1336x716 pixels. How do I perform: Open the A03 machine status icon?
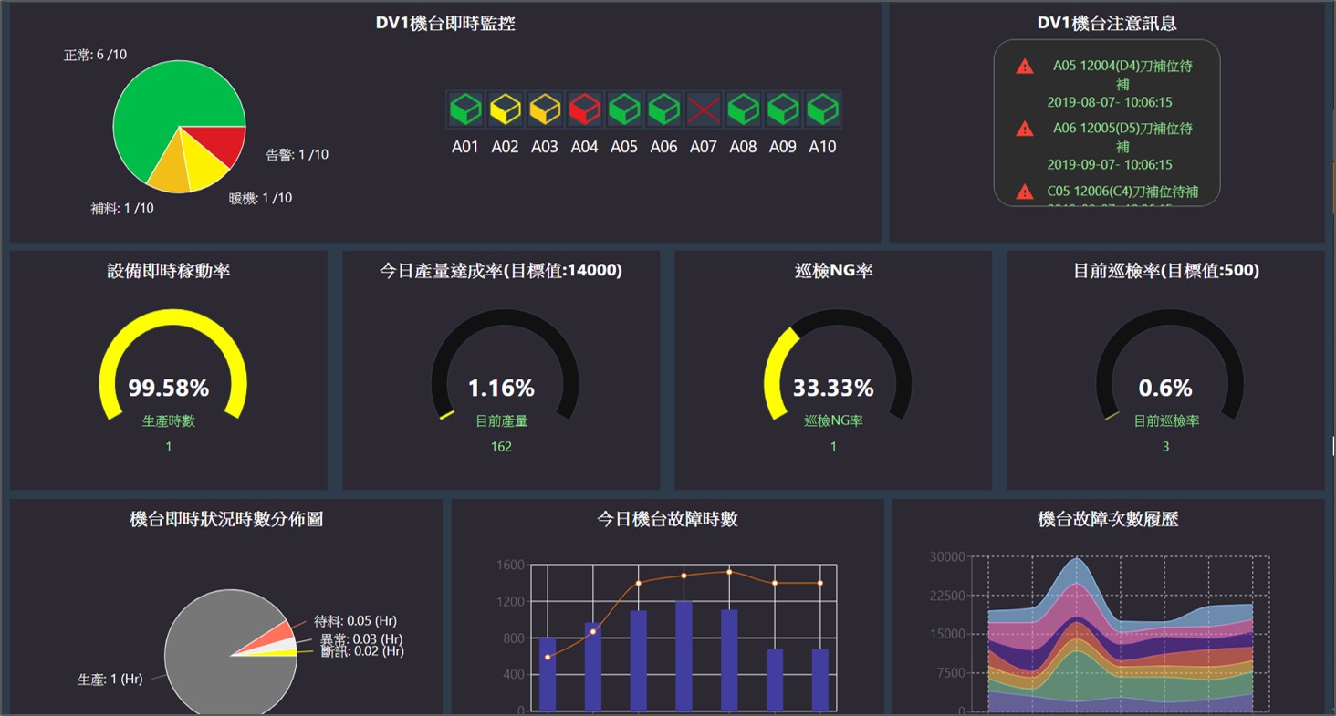(545, 109)
